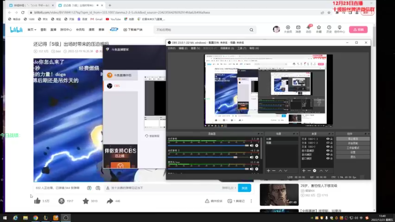Share the video with arrow icon
The height and width of the screenshot is (222, 395).
(x=110, y=201)
